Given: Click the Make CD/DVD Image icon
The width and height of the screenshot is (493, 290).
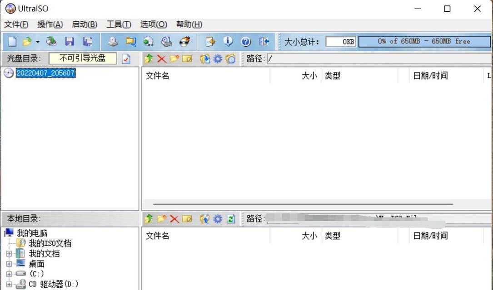Looking at the screenshot, I should (113, 41).
